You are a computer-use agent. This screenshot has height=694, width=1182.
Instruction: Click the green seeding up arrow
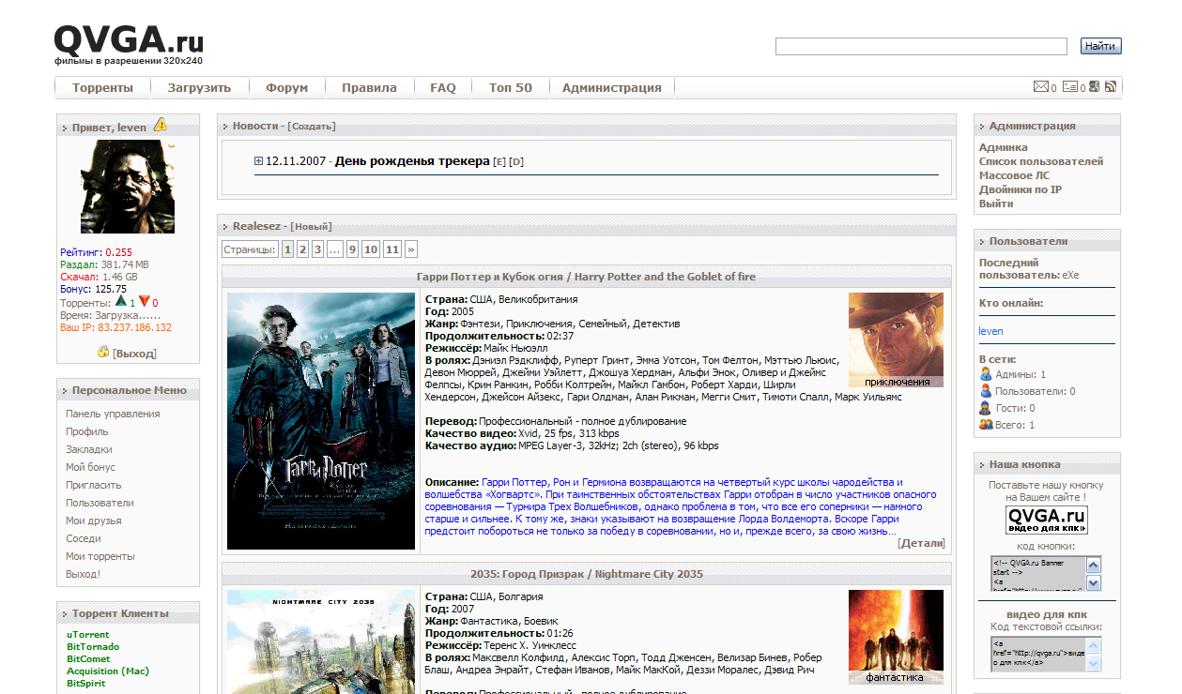[x=121, y=302]
